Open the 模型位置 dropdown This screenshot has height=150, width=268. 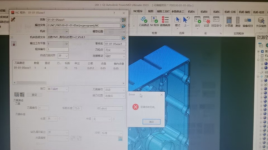coord(115,32)
